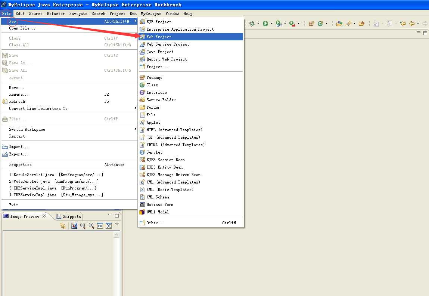Minimize the Image Preview panel

click(x=110, y=215)
